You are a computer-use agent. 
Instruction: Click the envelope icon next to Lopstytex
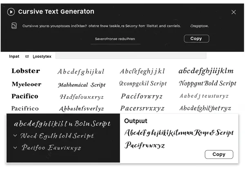27,56
